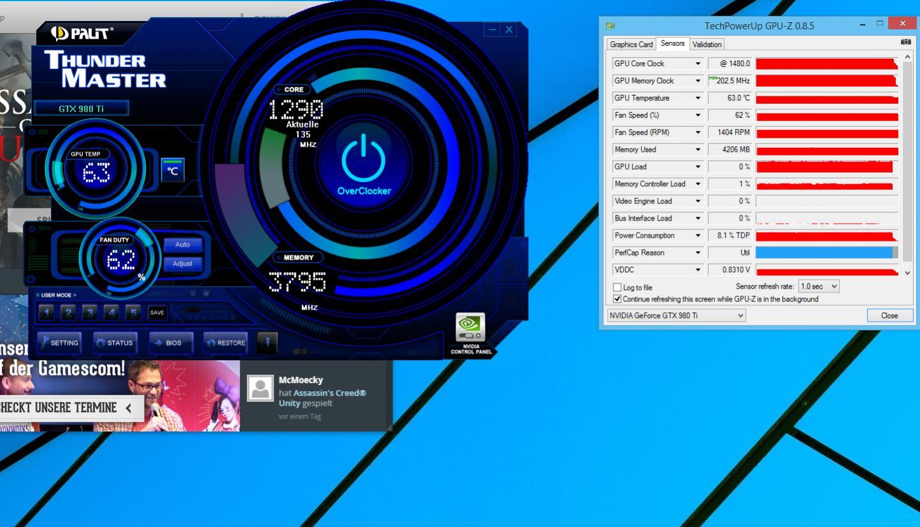Expand Fan Speed (%) sensor dropdown

point(698,115)
